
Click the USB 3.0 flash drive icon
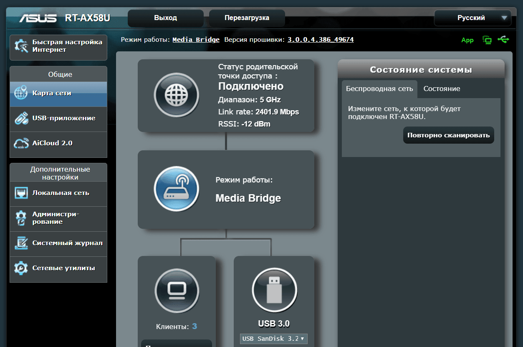tap(274, 290)
